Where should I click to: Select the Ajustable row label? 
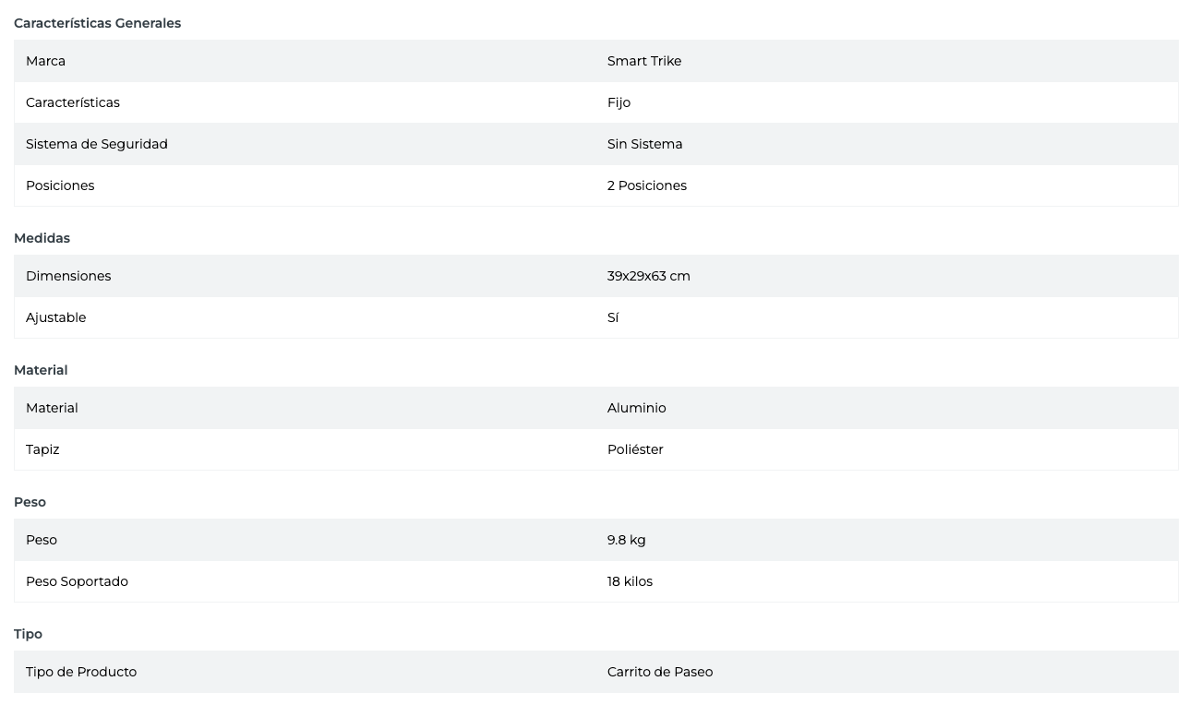(x=55, y=317)
